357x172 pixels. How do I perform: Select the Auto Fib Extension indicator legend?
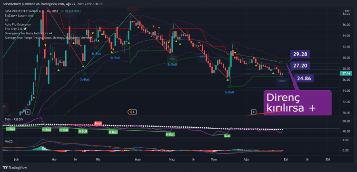click(x=18, y=24)
